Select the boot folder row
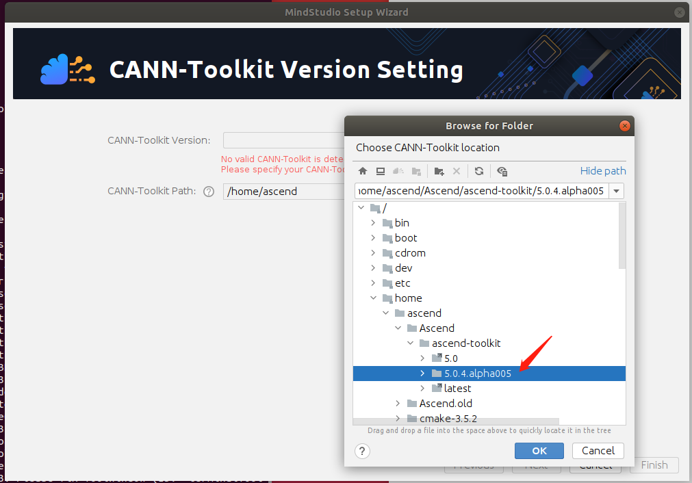This screenshot has width=692, height=483. click(489, 238)
